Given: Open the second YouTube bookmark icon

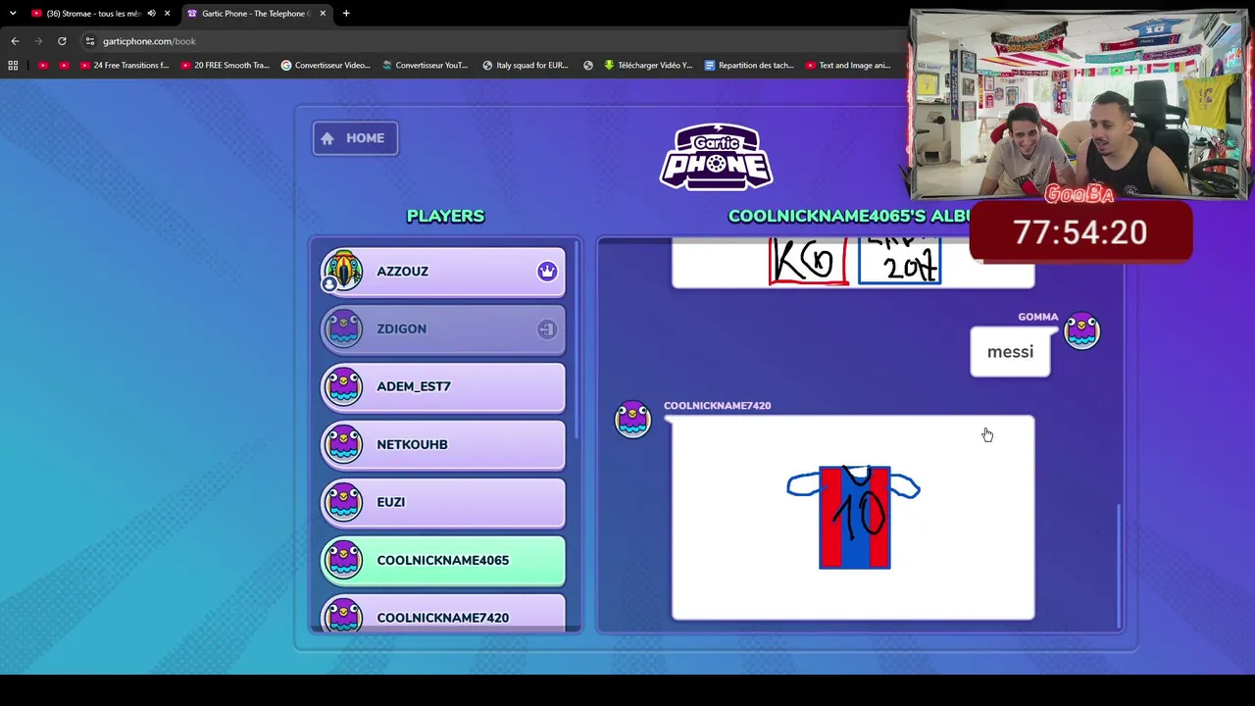Looking at the screenshot, I should (x=64, y=66).
